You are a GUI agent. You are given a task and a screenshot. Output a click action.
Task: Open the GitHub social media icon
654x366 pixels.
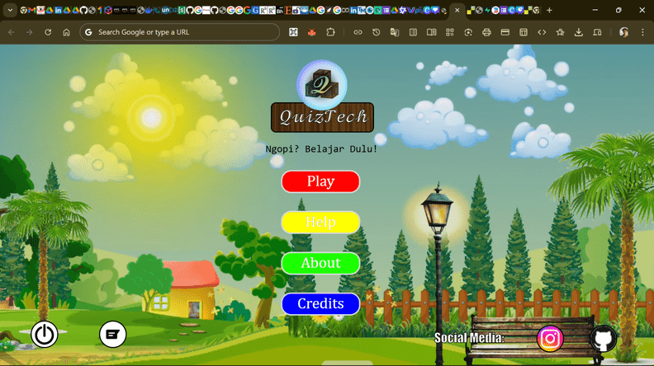(x=603, y=339)
